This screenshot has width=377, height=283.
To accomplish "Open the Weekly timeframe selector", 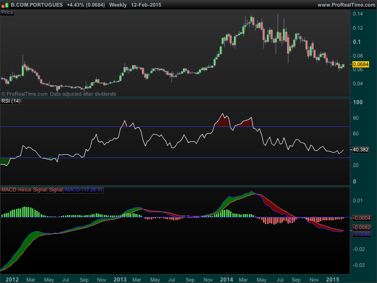I will [118, 4].
